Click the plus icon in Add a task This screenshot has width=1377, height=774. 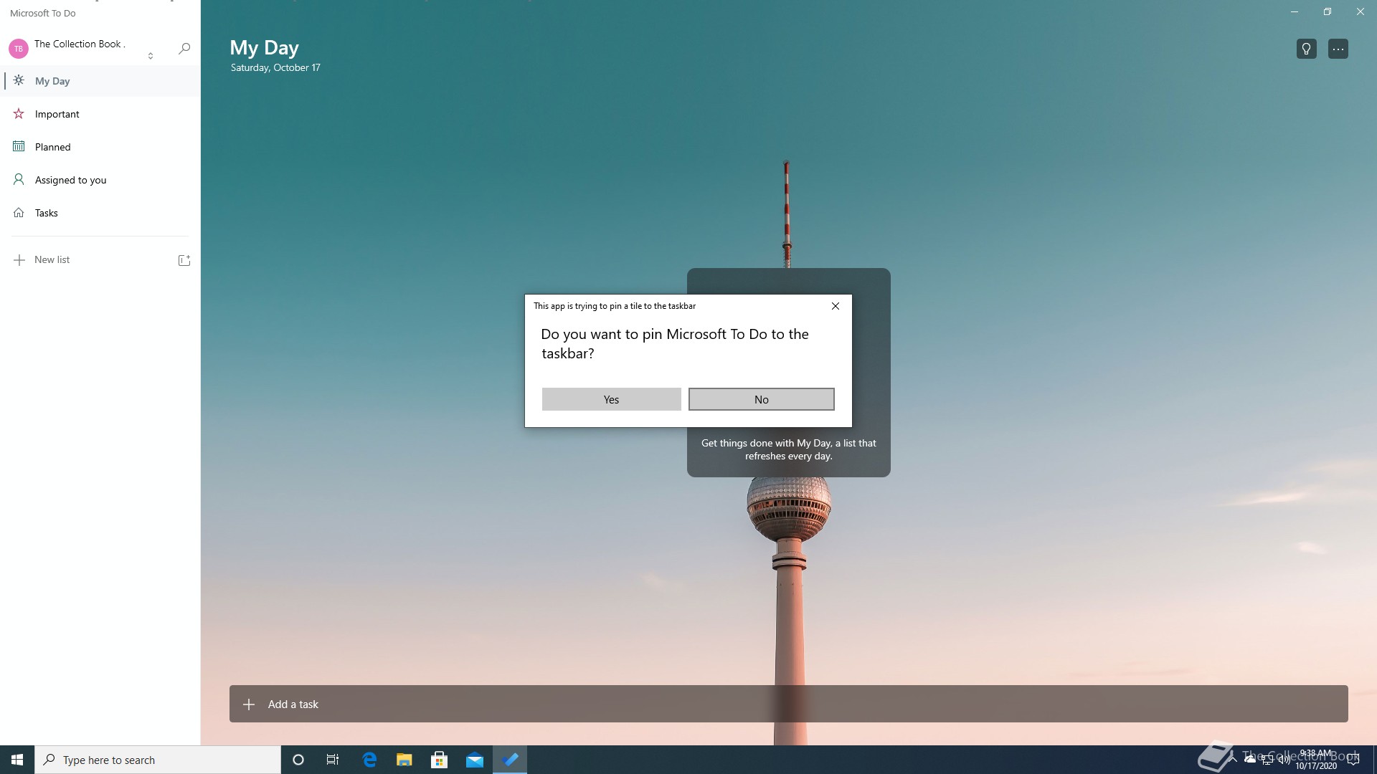click(x=249, y=704)
